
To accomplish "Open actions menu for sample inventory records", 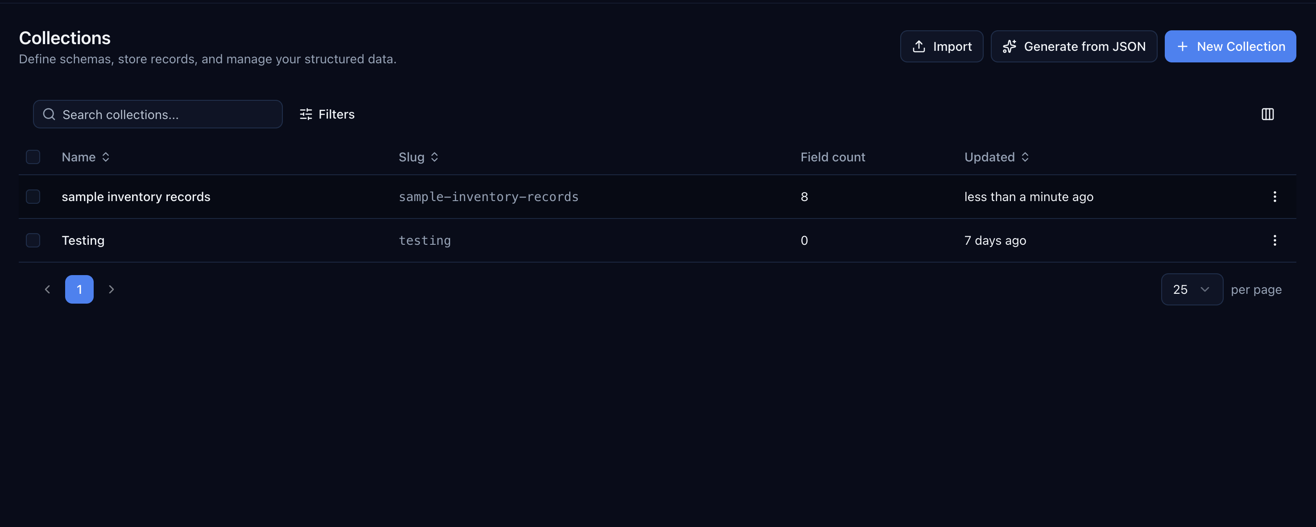I will [1275, 197].
